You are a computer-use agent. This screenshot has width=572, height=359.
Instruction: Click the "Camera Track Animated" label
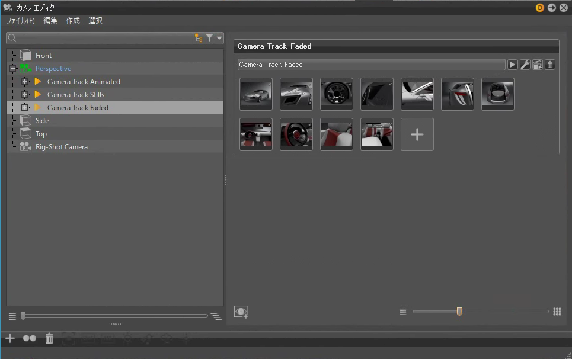(84, 82)
